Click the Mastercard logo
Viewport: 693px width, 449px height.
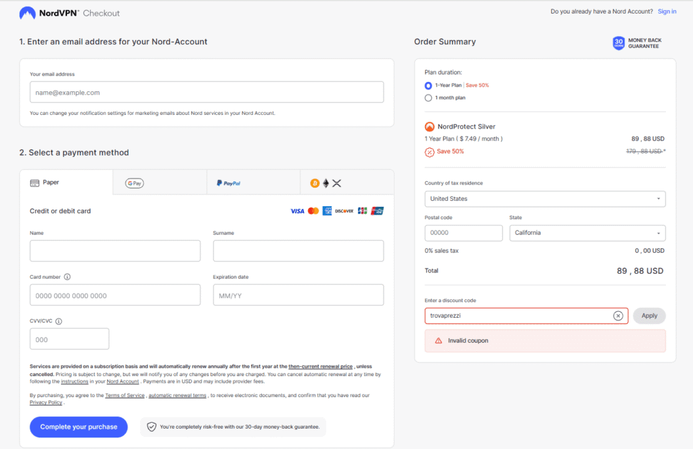coord(313,211)
